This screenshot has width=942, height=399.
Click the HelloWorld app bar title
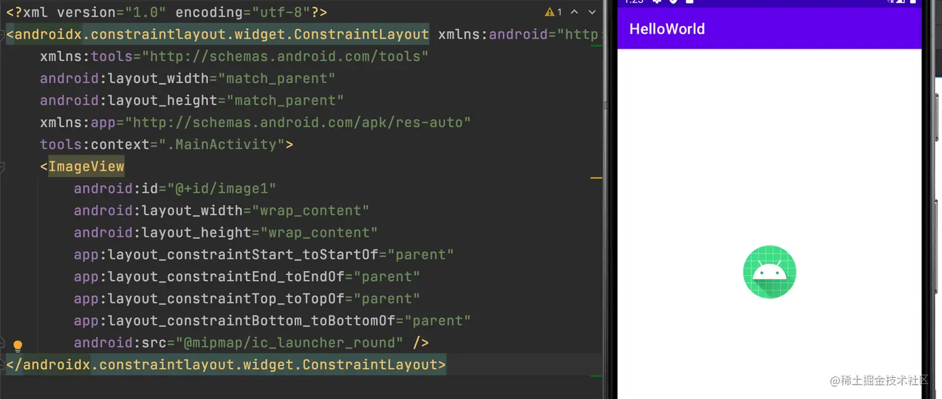tap(667, 29)
